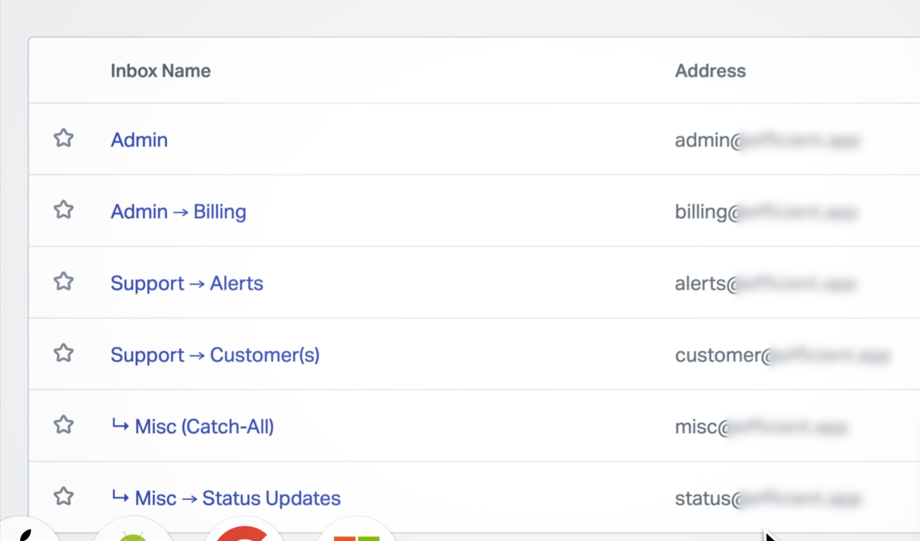The height and width of the screenshot is (541, 920).
Task: Favorite the Misc (Catch-All) inbox
Action: coord(64,425)
